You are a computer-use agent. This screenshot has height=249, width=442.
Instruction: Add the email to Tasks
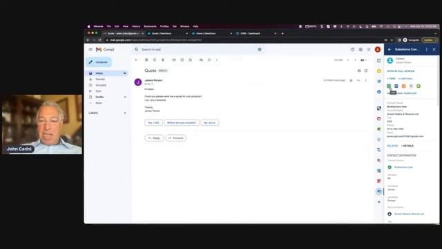click(191, 60)
